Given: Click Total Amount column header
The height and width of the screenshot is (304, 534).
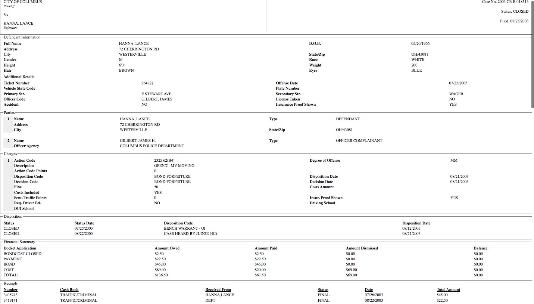Looking at the screenshot, I should tap(449, 290).
